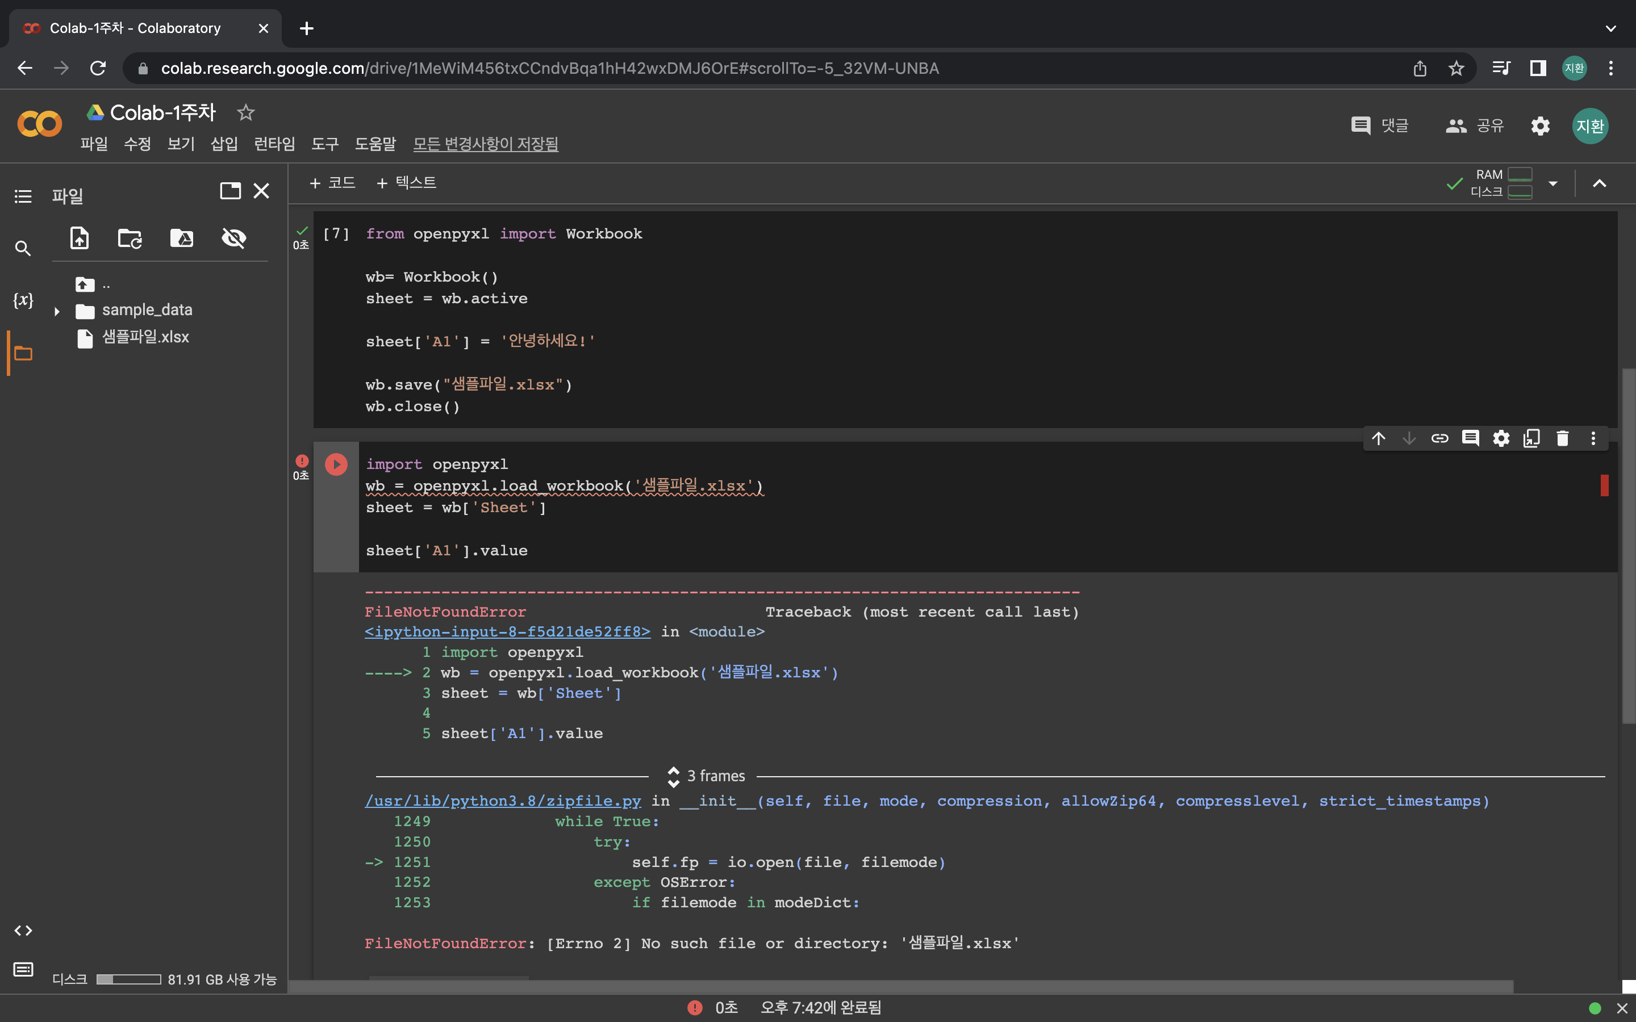
Task: Add a new code cell
Action: [x=332, y=183]
